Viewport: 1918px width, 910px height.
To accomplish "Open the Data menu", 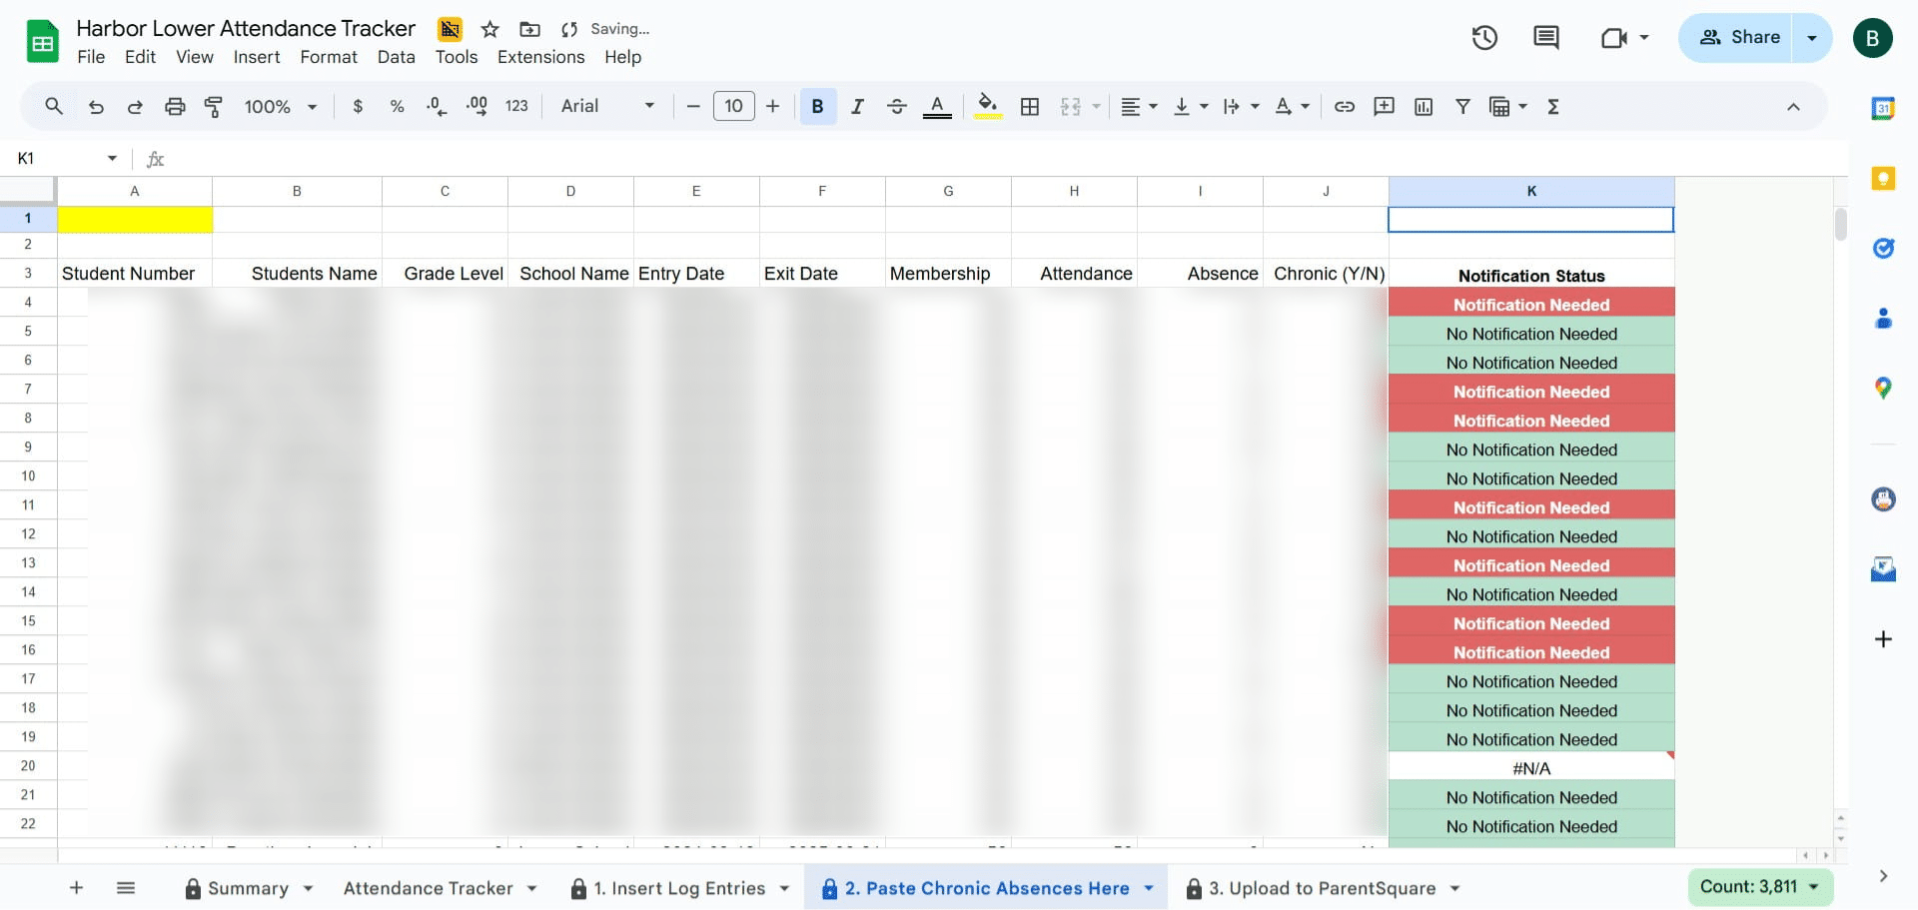I will 396,57.
